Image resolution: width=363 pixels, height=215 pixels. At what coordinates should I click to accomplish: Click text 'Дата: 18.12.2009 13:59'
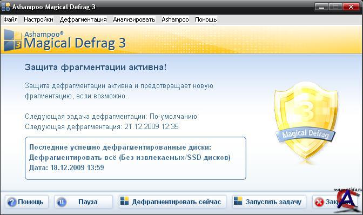(66, 167)
